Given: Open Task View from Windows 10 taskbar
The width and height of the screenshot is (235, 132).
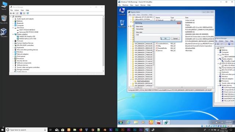Looking at the screenshot, I should pyautogui.click(x=51, y=130).
